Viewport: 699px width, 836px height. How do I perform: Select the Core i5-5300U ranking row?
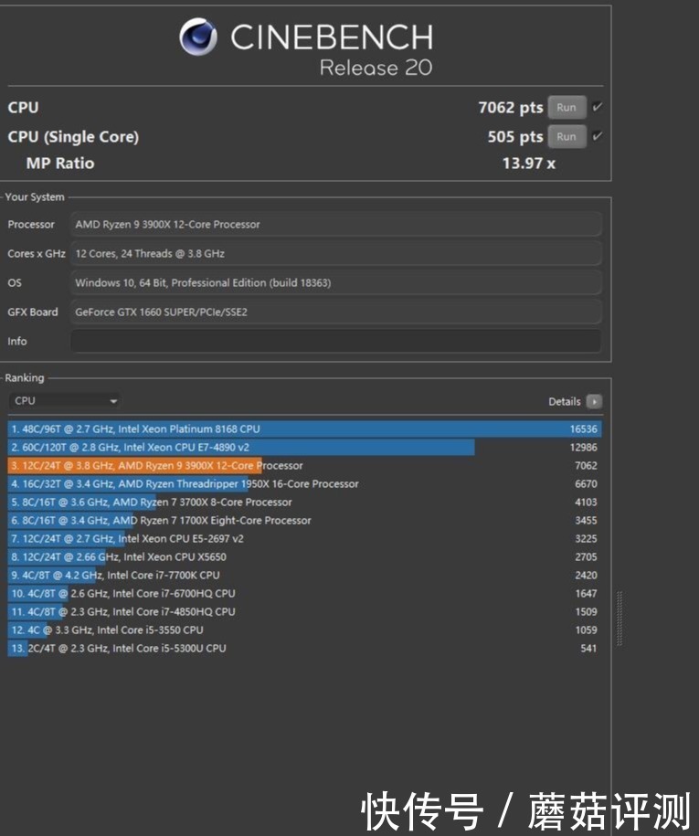click(x=304, y=649)
